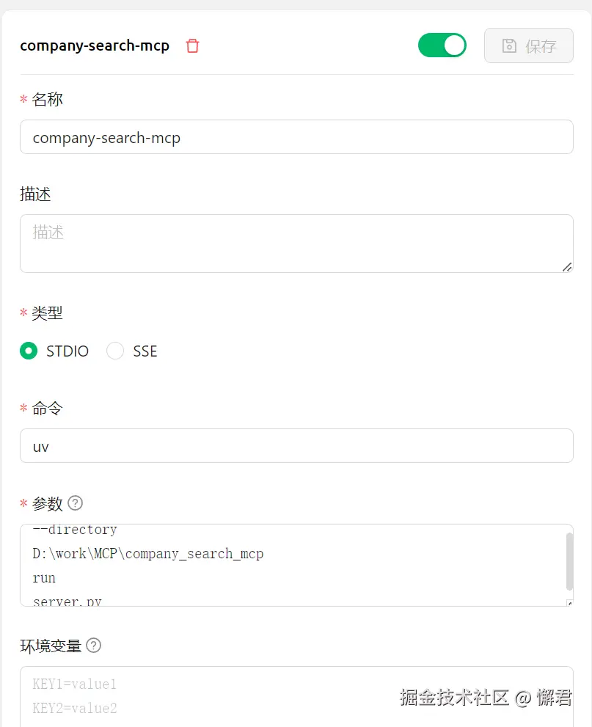Image resolution: width=592 pixels, height=727 pixels.
Task: Open help icon next to 参数
Action: [x=75, y=503]
